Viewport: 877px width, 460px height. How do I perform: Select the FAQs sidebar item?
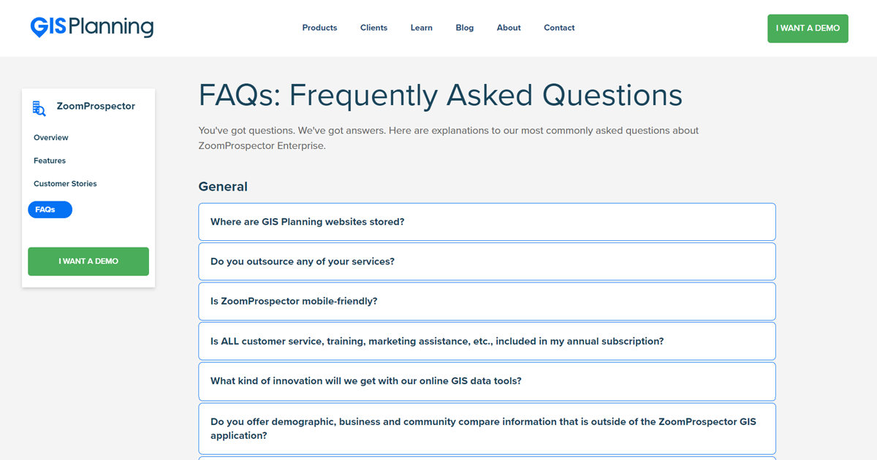pos(50,210)
